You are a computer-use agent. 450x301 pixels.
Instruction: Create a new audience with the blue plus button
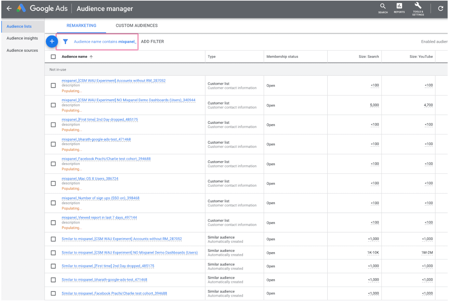tap(52, 41)
